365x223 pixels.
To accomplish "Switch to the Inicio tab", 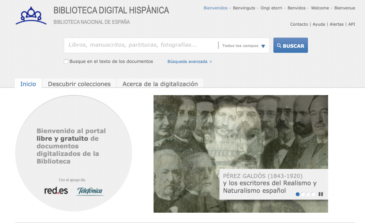I will click(28, 84).
